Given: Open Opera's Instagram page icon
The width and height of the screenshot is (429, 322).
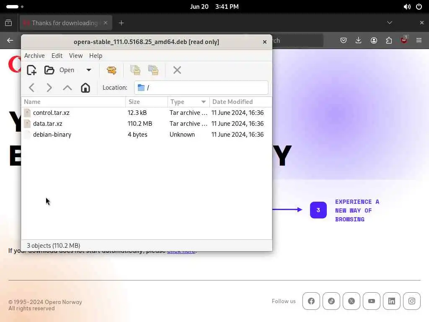Looking at the screenshot, I should pyautogui.click(x=412, y=301).
